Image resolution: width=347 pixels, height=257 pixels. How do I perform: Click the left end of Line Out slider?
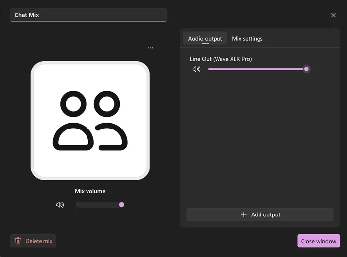(x=210, y=69)
